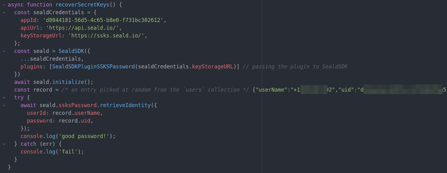The width and height of the screenshot is (447, 173).
Task: Click the SealdSDKPluginSSKSPassword identifier
Action: 93,67
